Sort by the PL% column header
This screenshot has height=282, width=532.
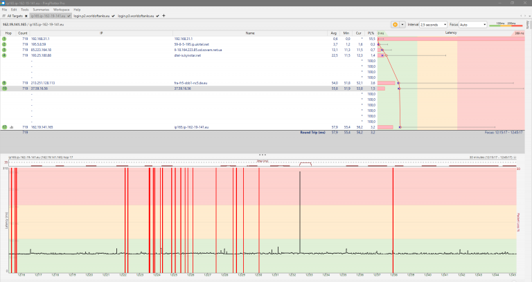point(371,32)
